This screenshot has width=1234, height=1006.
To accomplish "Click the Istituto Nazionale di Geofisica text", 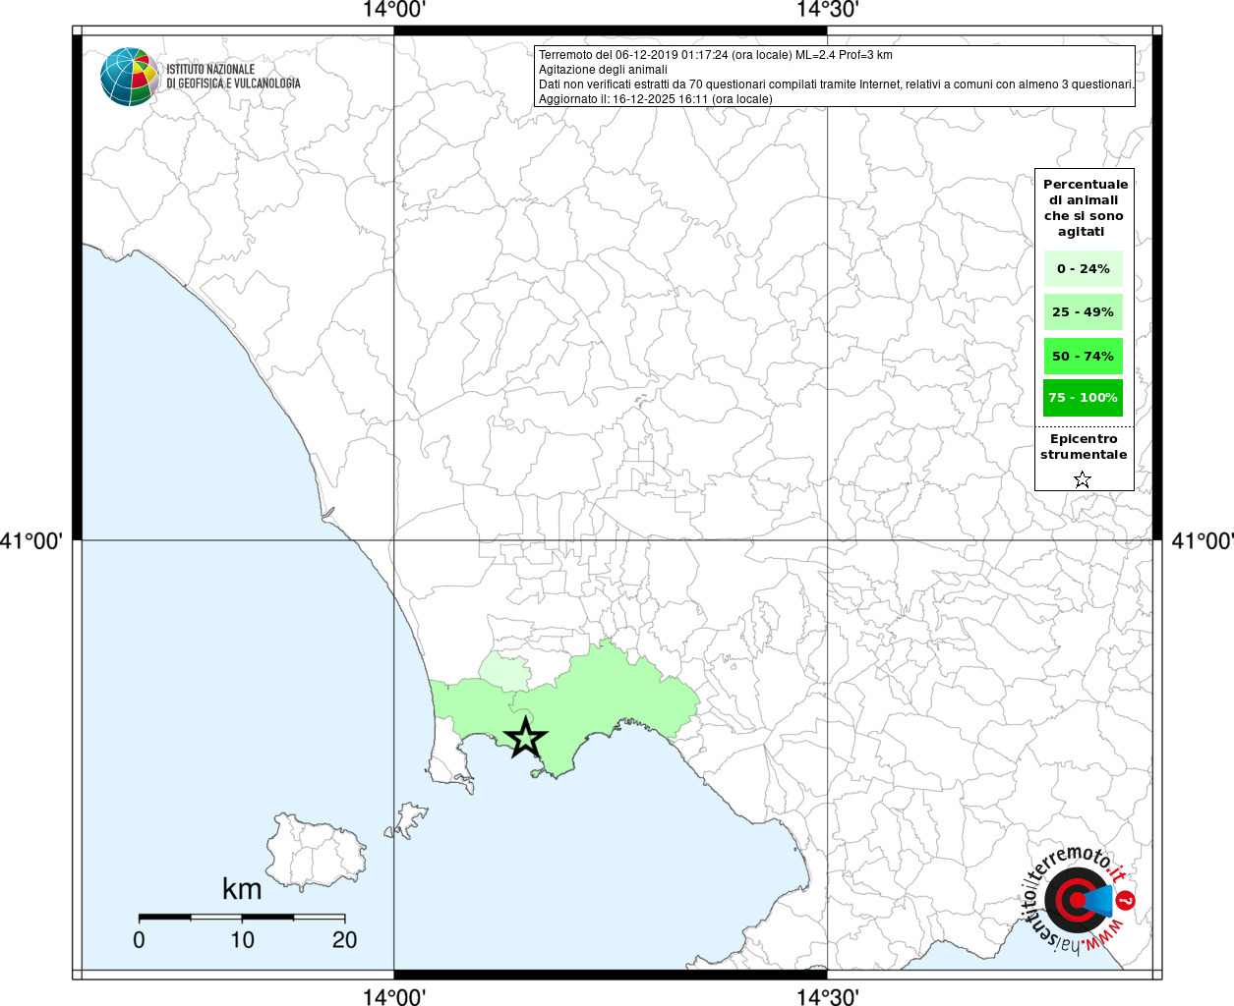I will (233, 77).
